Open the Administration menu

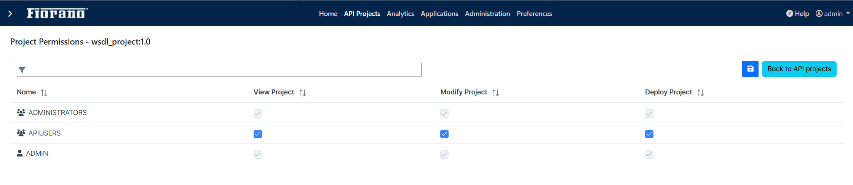(487, 14)
